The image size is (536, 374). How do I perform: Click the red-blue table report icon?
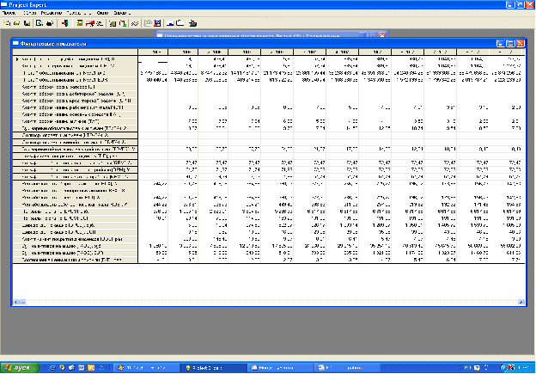157,23
